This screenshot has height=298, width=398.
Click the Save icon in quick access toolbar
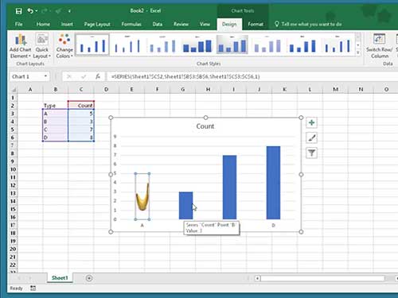pyautogui.click(x=18, y=11)
